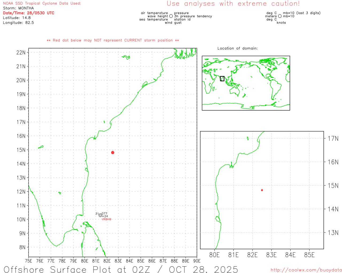Screen dimensions: 342x273
Task: Click 'Storm: MONTHA' text
Action: tap(18, 8)
